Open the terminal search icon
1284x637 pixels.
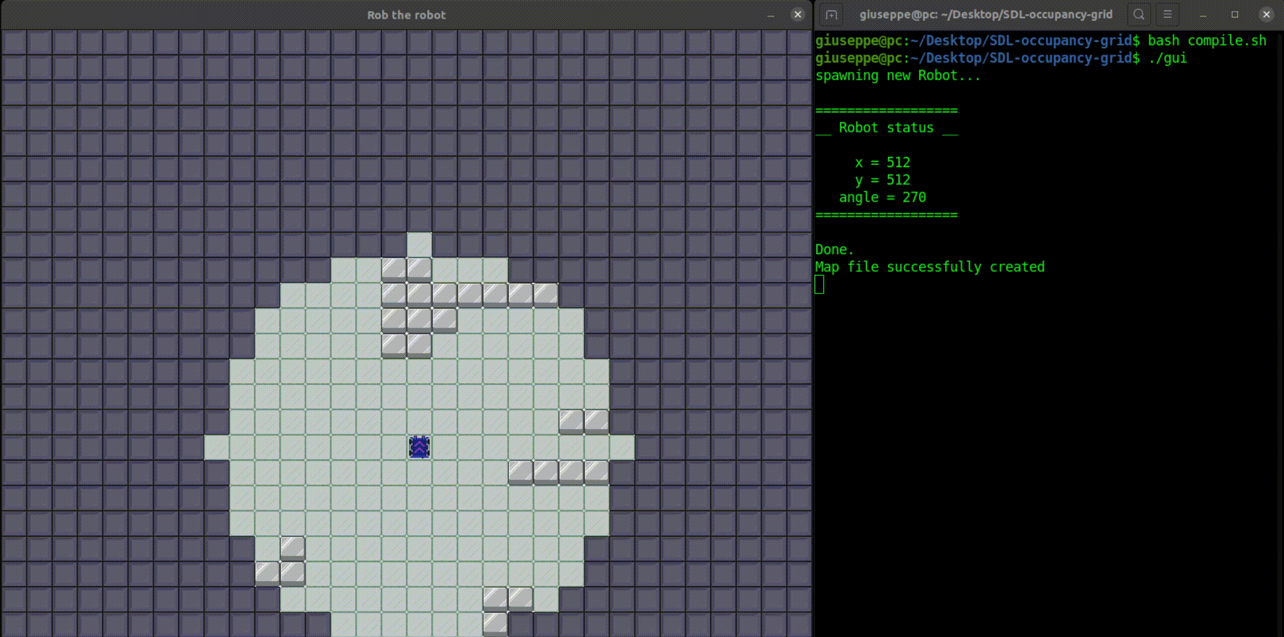point(1139,15)
